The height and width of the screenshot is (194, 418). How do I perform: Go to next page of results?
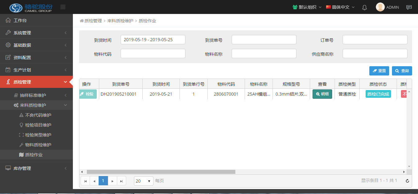pyautogui.click(x=113, y=181)
